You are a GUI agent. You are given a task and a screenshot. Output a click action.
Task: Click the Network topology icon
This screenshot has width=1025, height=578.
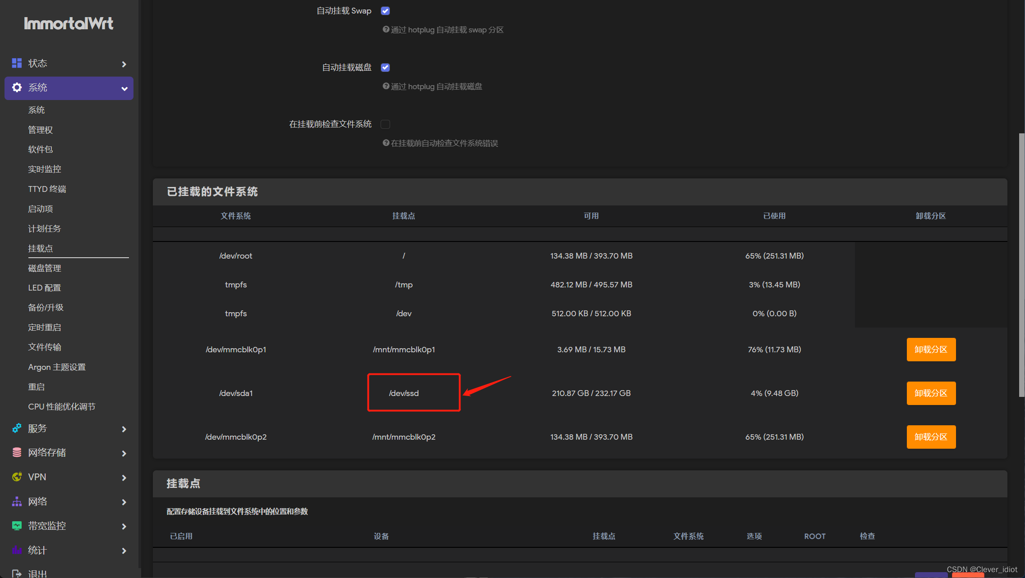pyautogui.click(x=17, y=501)
